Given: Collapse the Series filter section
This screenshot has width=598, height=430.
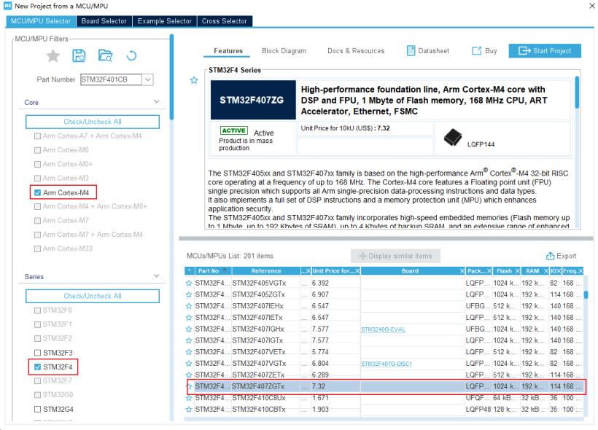Looking at the screenshot, I should (156, 275).
